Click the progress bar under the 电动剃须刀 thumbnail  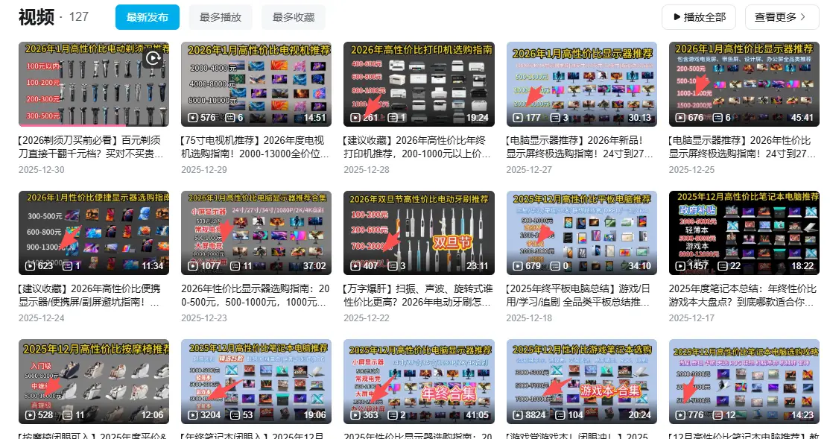pyautogui.click(x=94, y=125)
